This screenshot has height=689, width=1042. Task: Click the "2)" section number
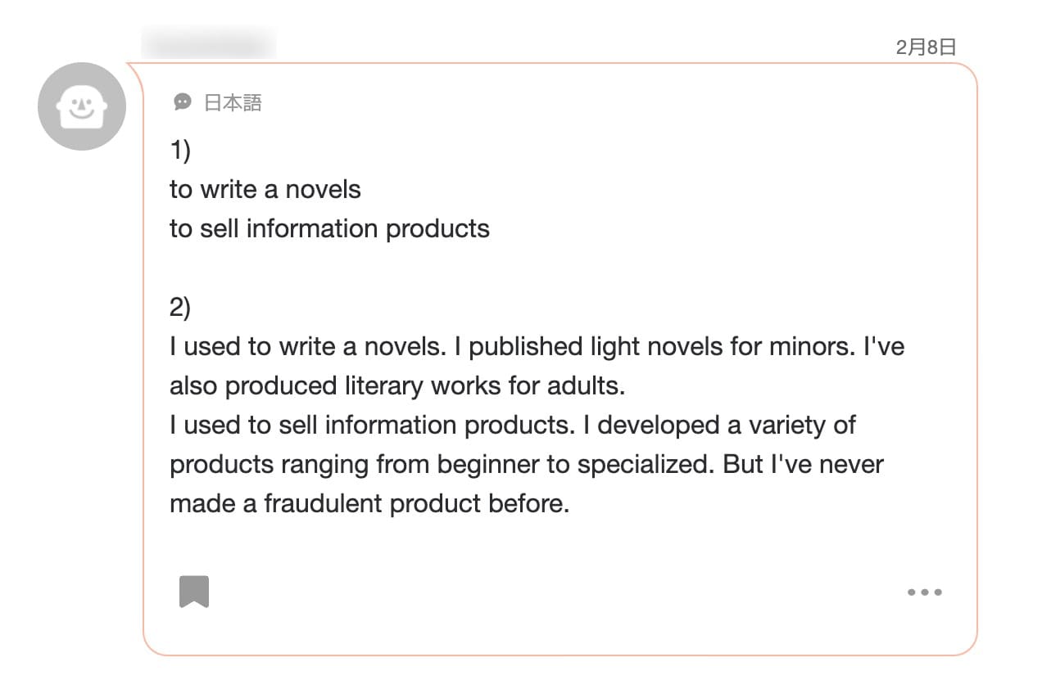[180, 307]
